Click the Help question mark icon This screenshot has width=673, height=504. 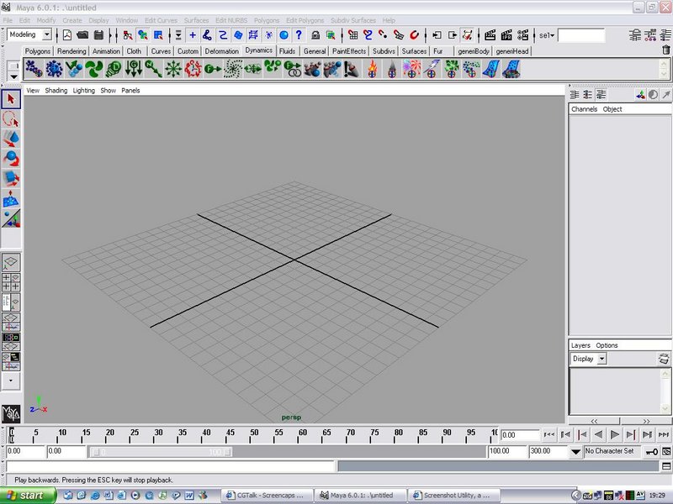click(298, 35)
